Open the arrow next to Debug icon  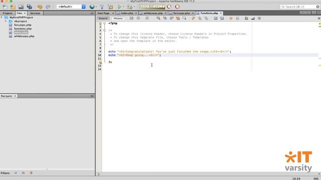134,6
